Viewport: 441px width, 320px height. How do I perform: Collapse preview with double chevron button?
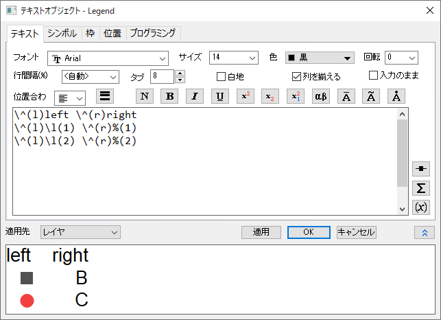pyautogui.click(x=425, y=233)
